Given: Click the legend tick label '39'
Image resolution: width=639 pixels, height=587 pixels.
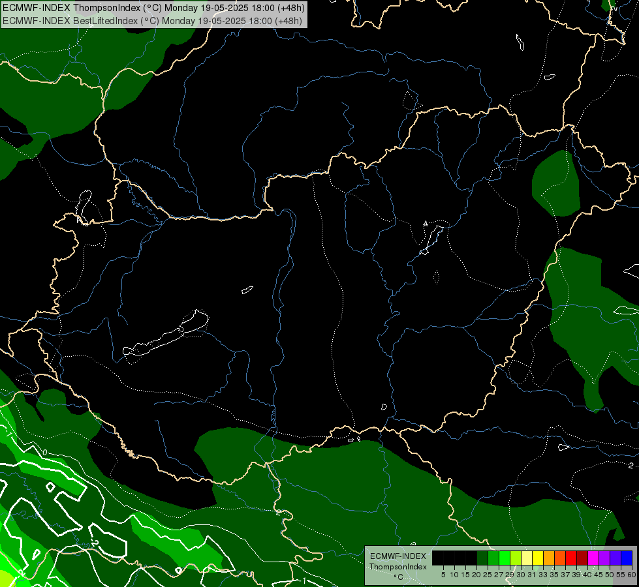Looking at the screenshot, I should [576, 575].
